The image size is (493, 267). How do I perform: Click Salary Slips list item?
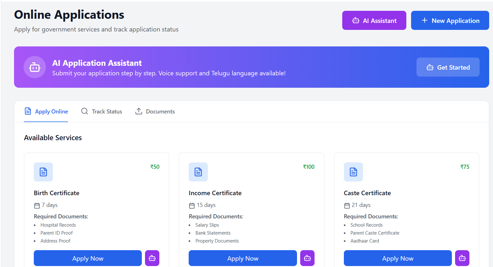[207, 225]
